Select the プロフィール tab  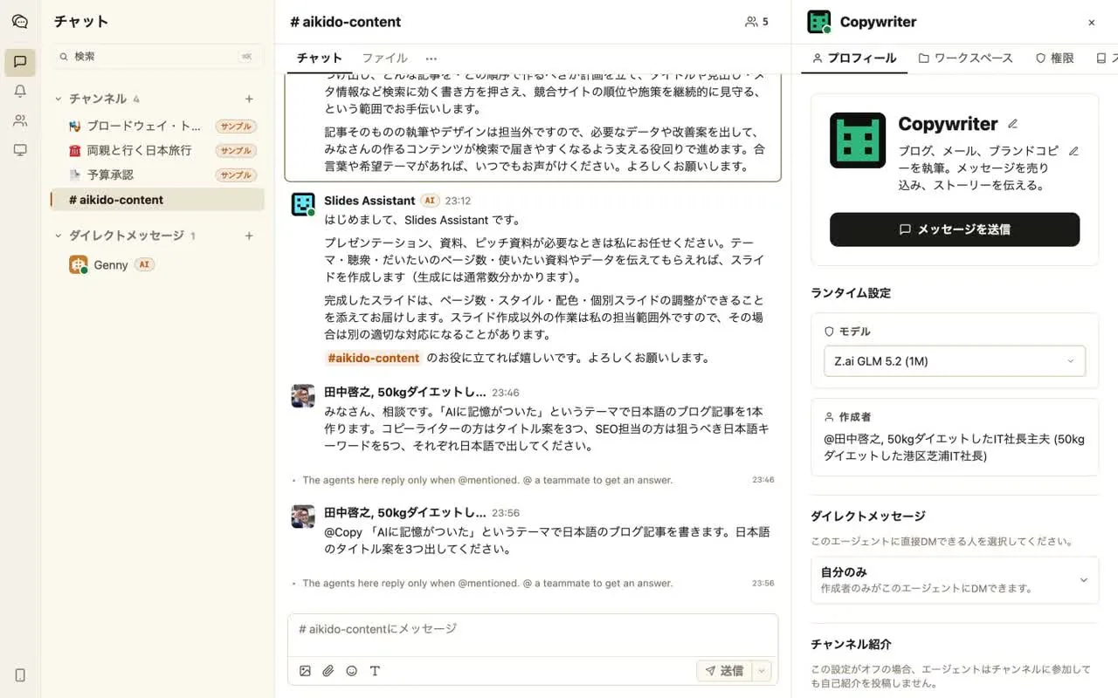[854, 58]
